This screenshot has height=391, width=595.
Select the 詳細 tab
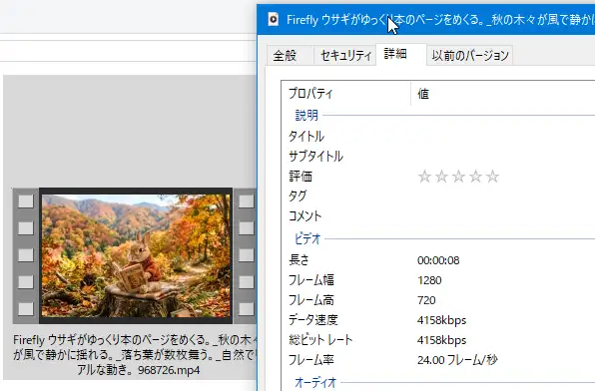tap(401, 54)
